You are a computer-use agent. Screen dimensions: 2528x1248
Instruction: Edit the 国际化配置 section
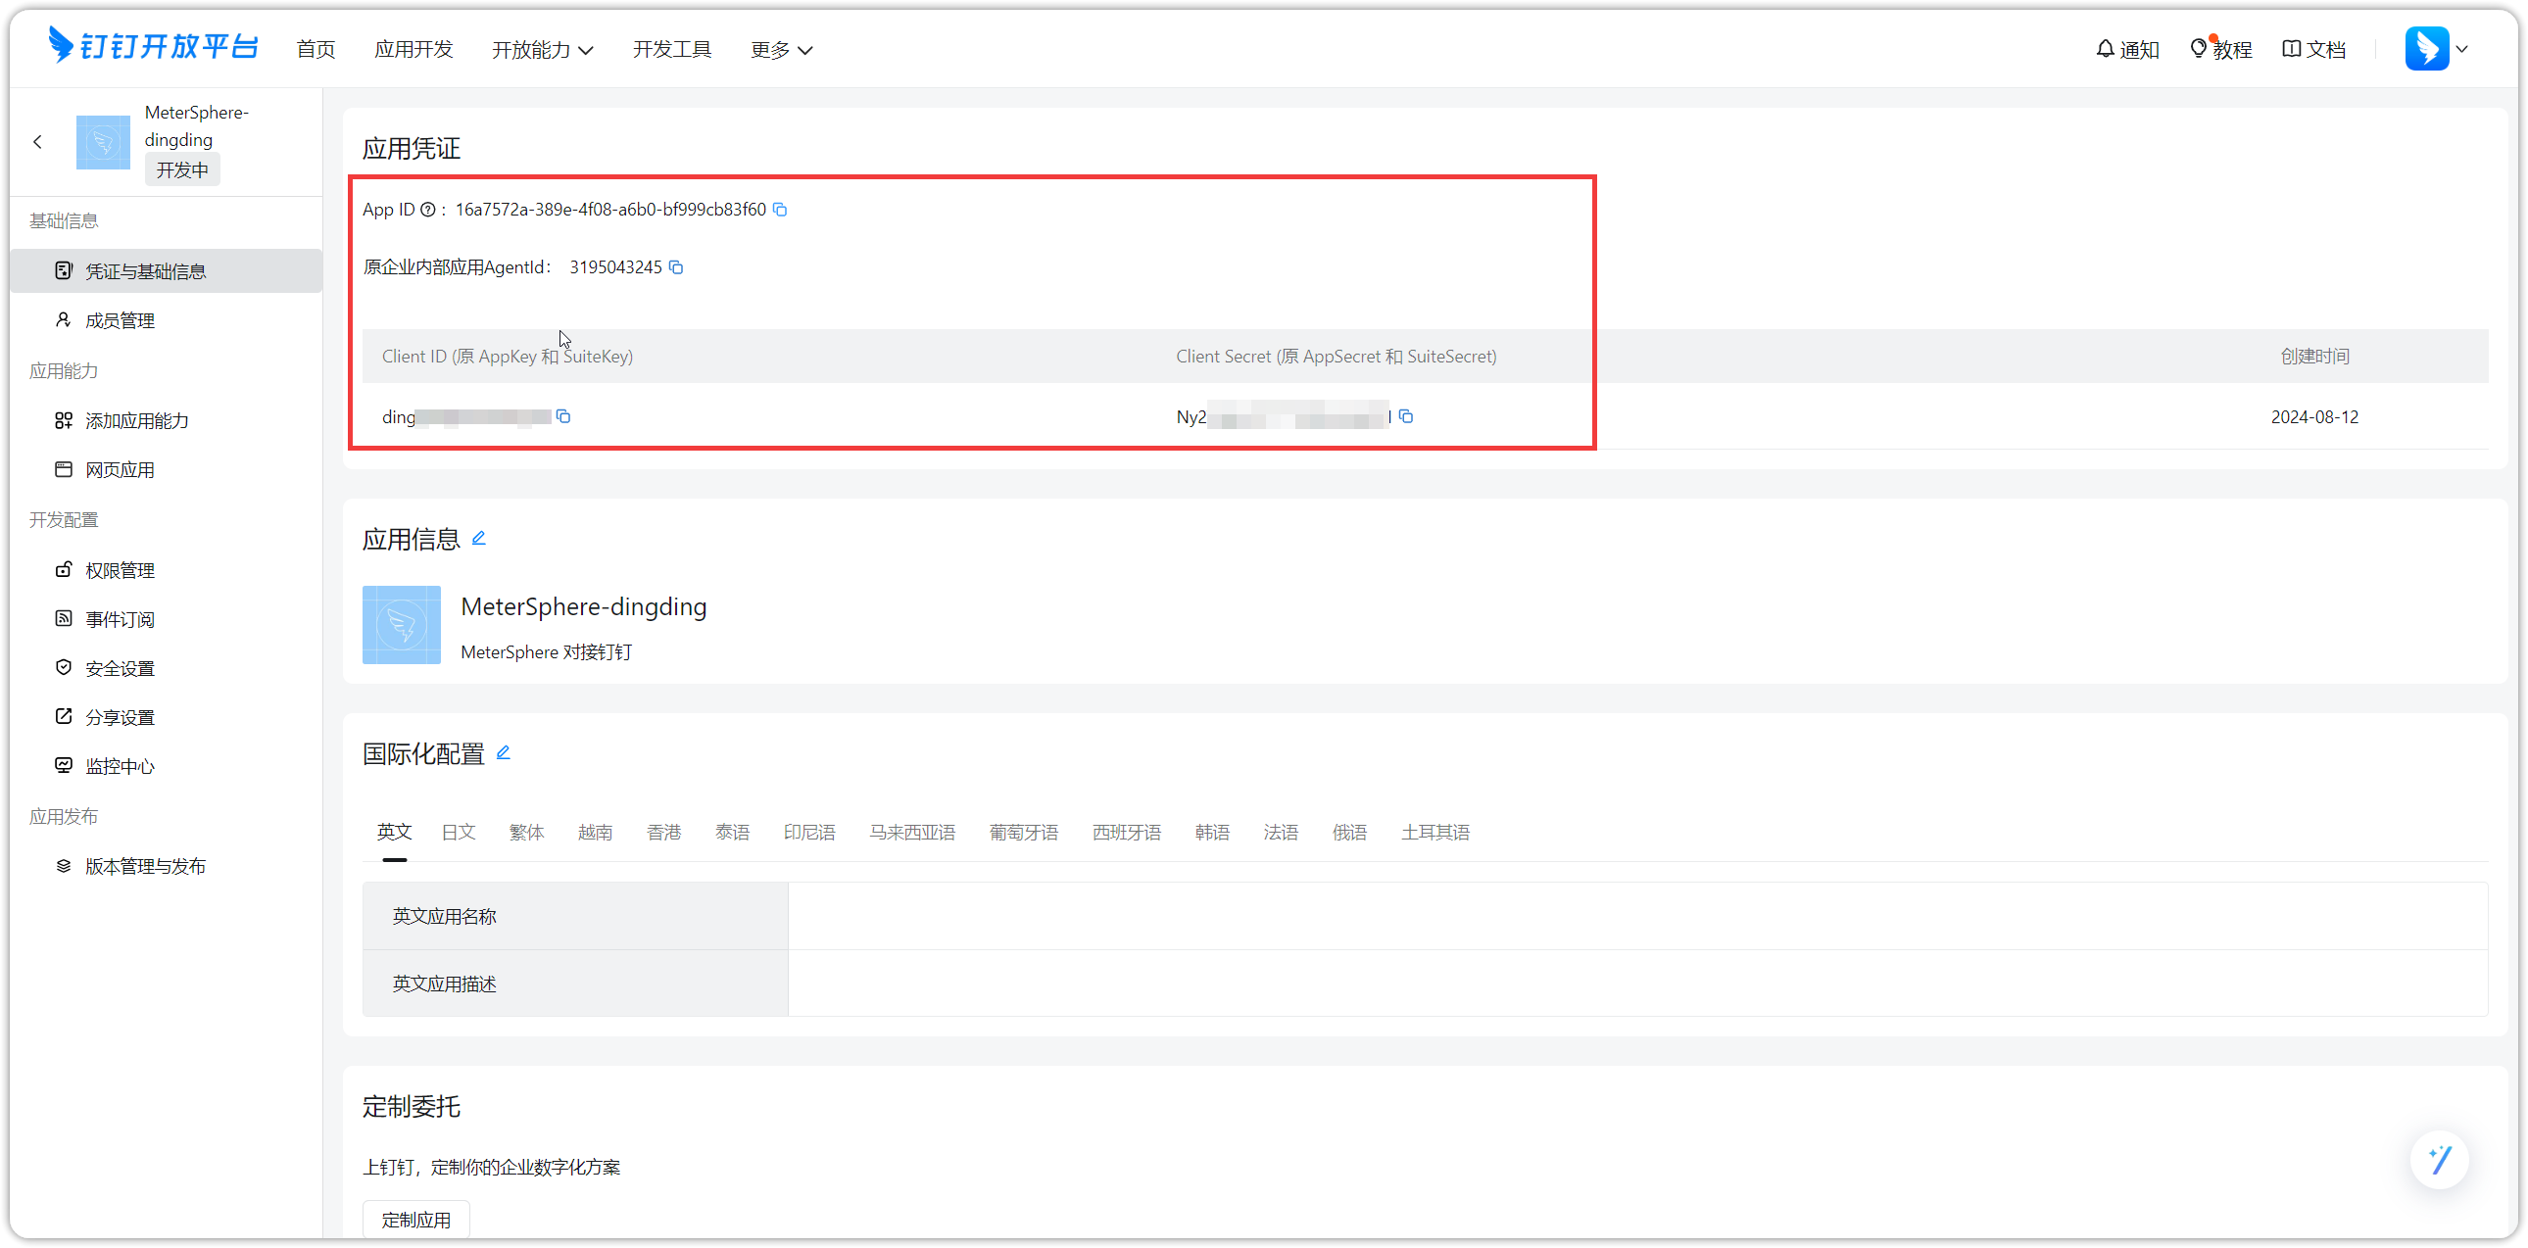coord(504,752)
